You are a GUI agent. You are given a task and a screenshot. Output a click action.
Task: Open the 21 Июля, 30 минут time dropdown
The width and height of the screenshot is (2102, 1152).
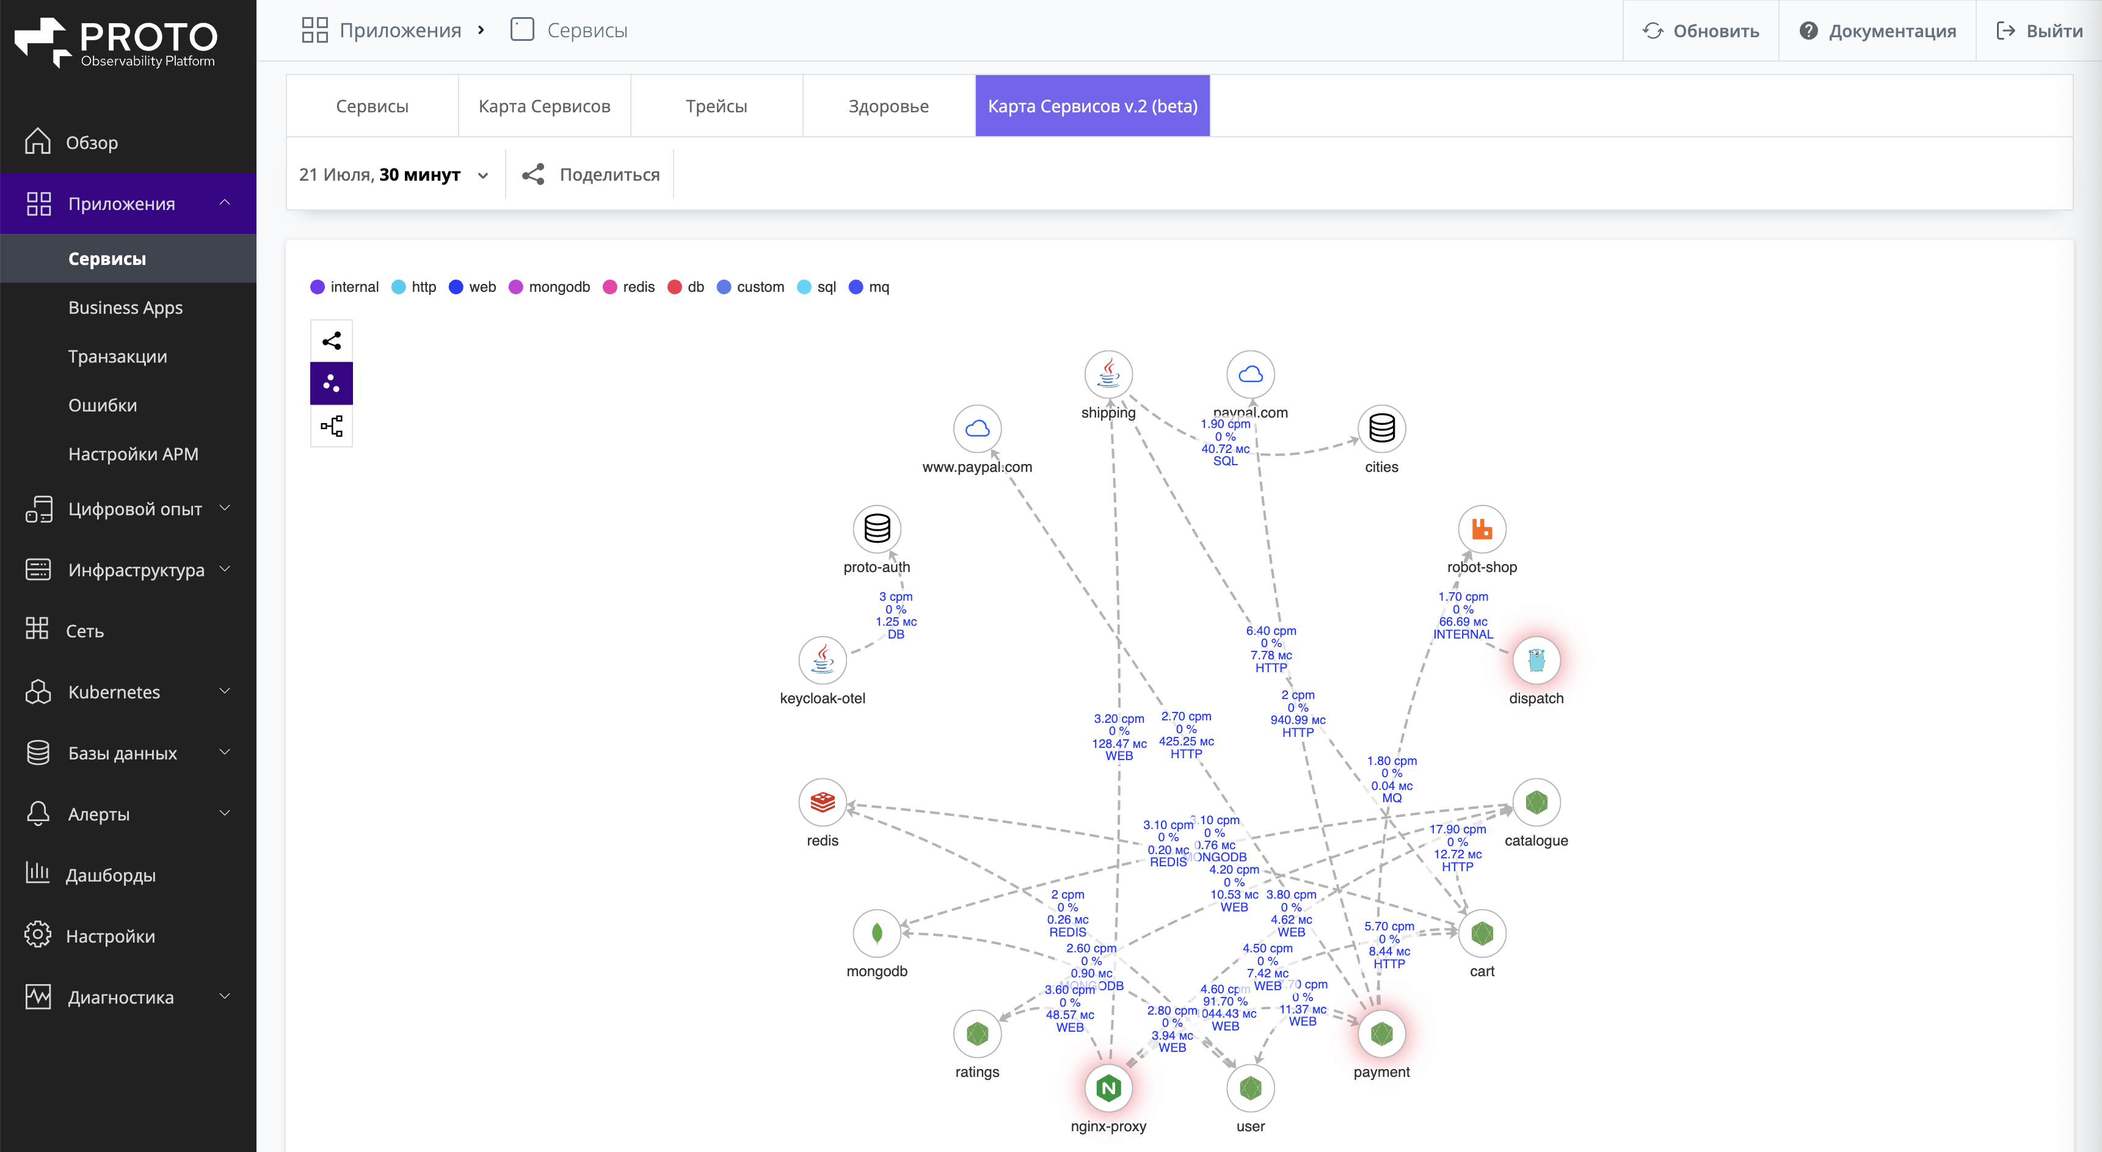pos(394,174)
